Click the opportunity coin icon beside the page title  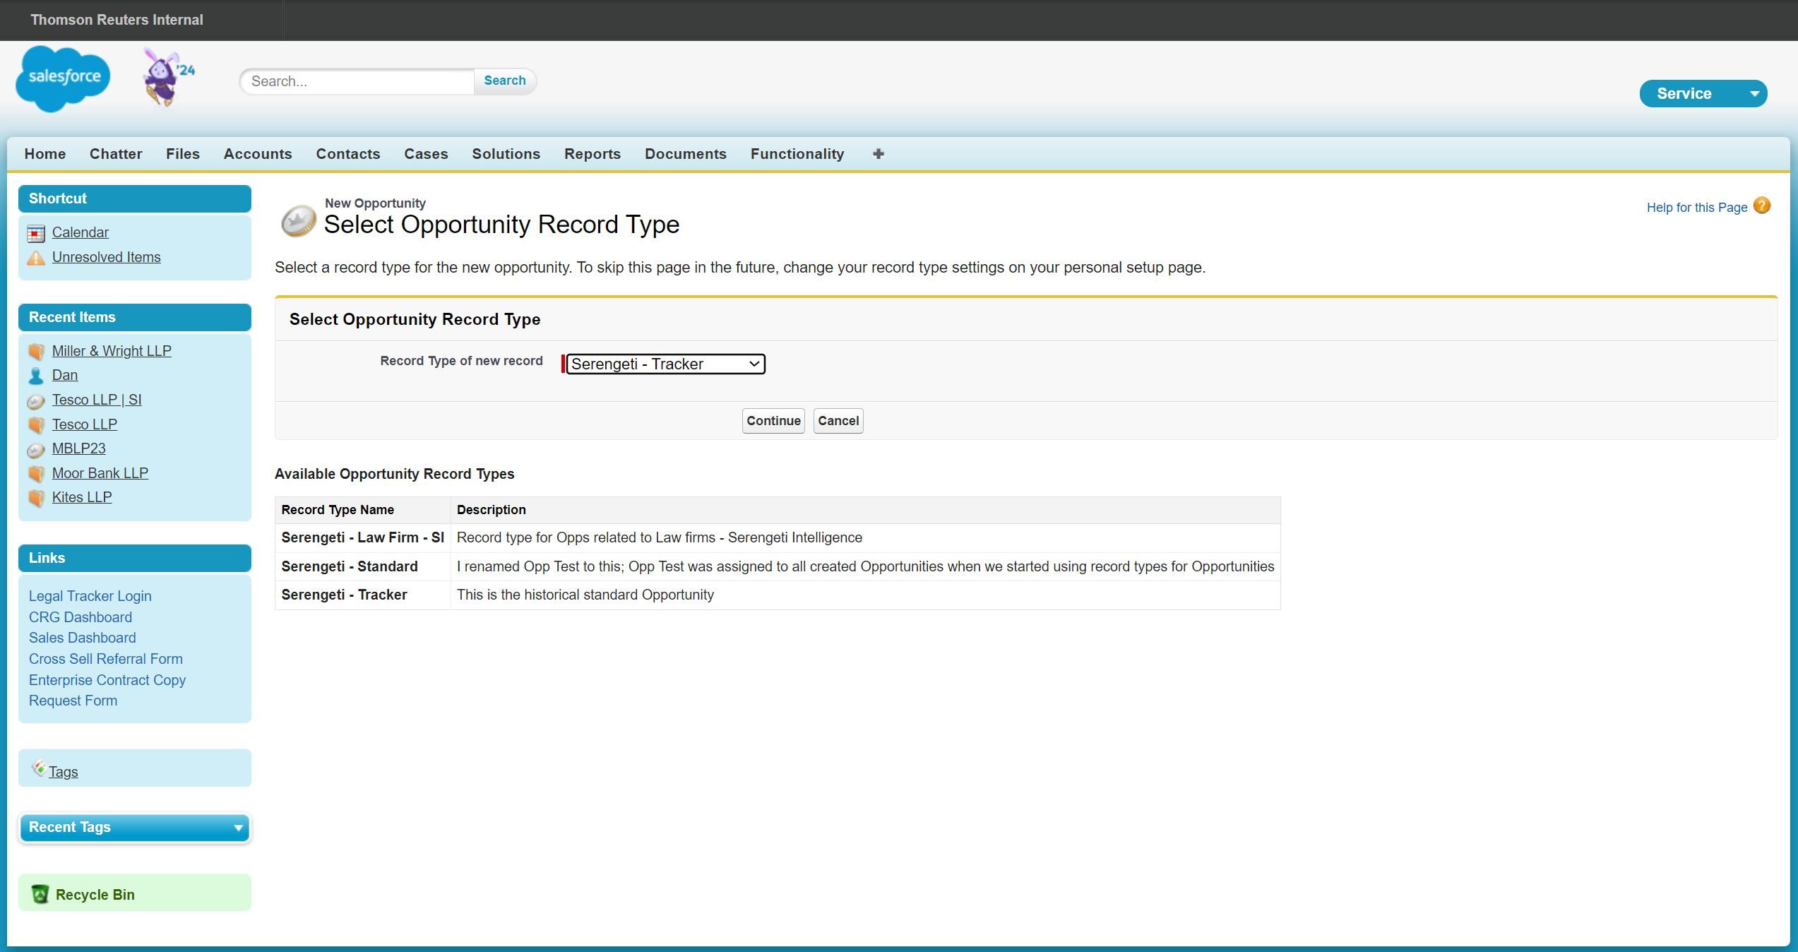(x=298, y=221)
